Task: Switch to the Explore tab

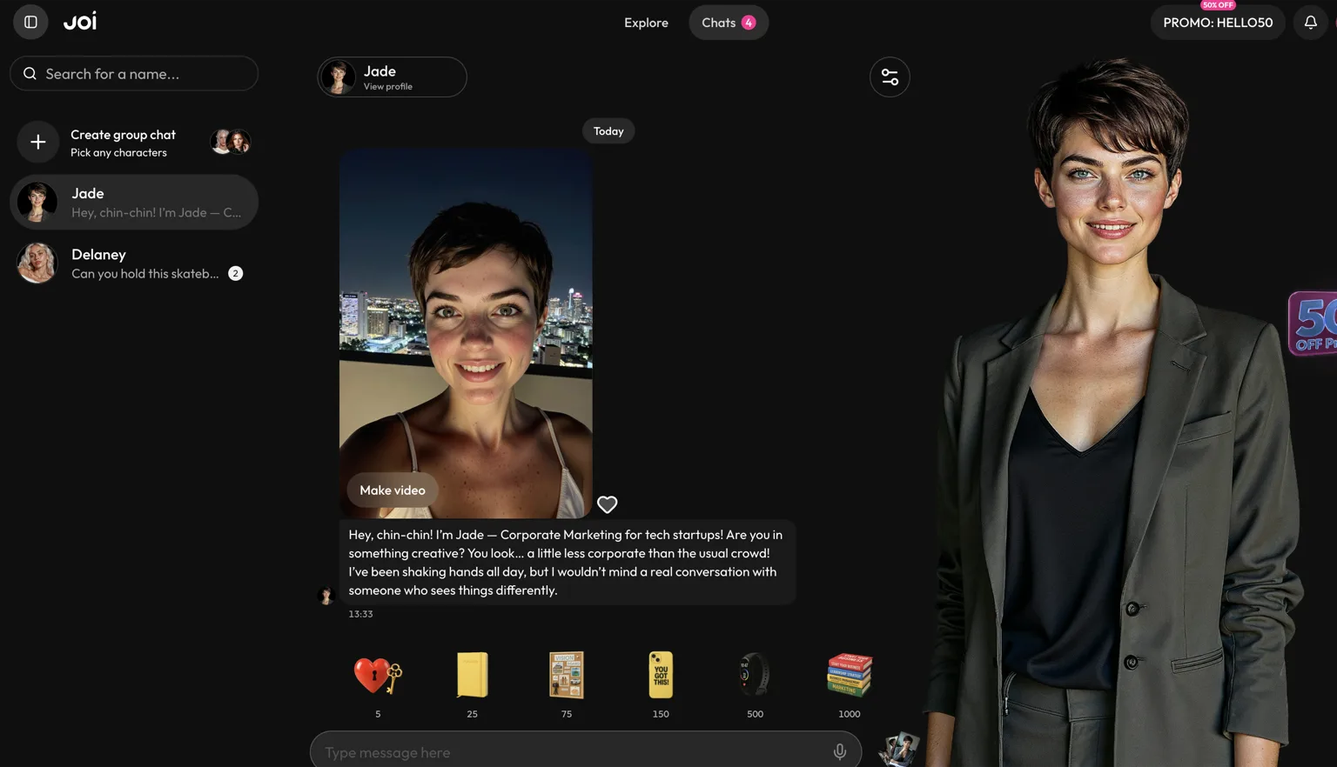Action: [646, 23]
